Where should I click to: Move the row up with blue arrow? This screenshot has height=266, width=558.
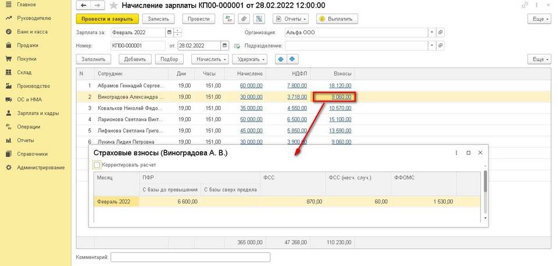click(281, 59)
